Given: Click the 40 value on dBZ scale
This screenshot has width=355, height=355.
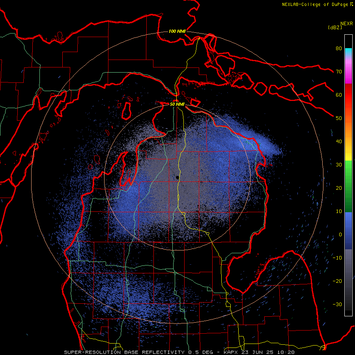Looking at the screenshot, I should (339, 142).
